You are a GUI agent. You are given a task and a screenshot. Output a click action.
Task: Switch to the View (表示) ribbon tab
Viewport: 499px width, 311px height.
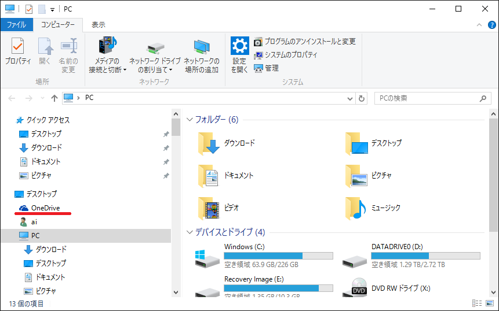click(99, 25)
